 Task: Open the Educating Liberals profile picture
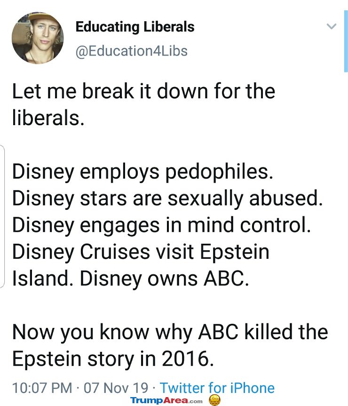pos(38,38)
